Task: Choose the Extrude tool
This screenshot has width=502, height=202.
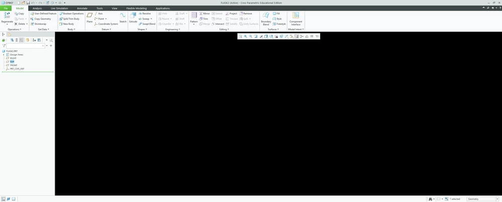Action: click(x=133, y=18)
